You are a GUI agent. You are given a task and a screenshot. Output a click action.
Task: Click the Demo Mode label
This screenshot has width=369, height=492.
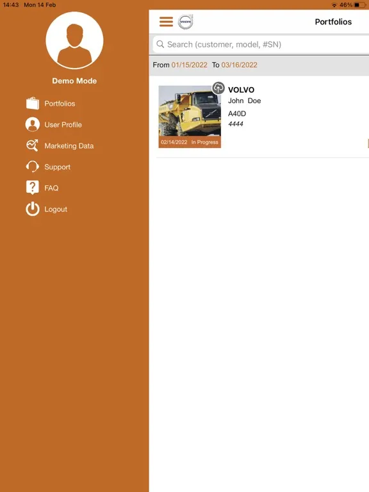point(74,81)
